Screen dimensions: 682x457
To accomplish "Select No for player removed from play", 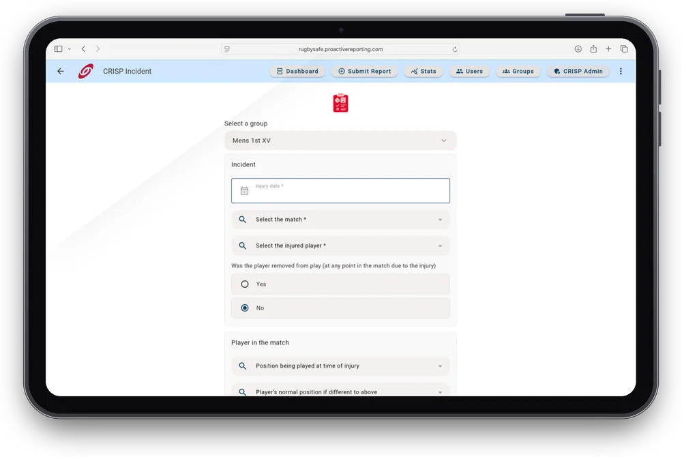I will 340,308.
